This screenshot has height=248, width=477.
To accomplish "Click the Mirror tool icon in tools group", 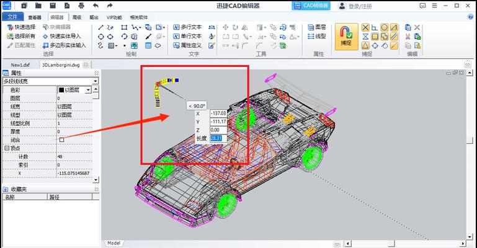I will [244, 27].
